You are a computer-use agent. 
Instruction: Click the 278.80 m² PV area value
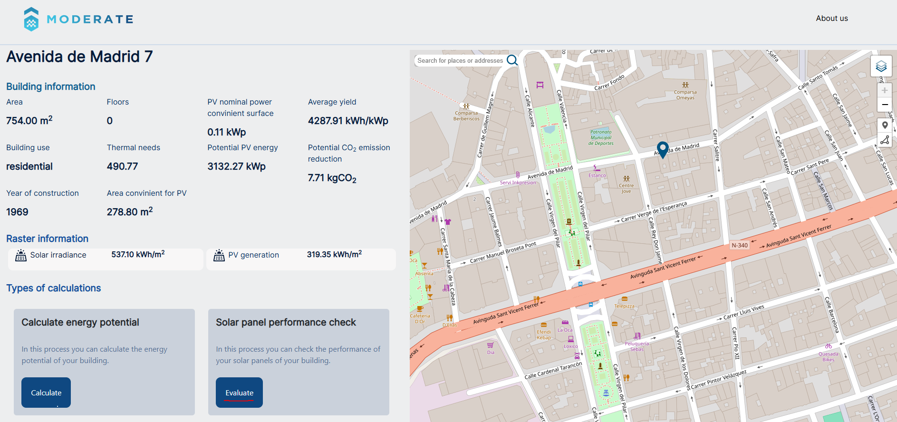[x=130, y=211]
